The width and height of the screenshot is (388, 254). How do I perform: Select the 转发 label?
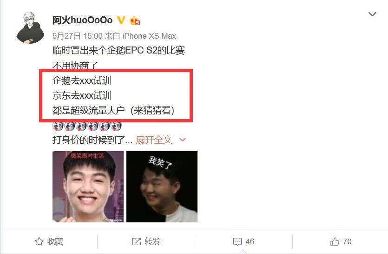pos(152,241)
